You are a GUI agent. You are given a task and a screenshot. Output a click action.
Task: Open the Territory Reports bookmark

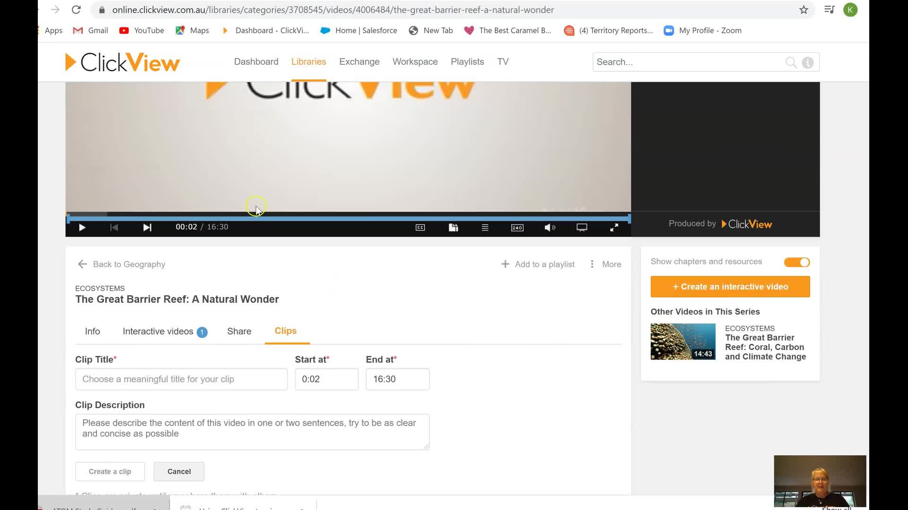[608, 30]
